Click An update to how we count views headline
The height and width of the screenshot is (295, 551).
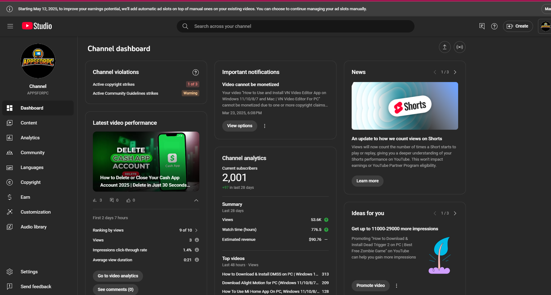397,139
